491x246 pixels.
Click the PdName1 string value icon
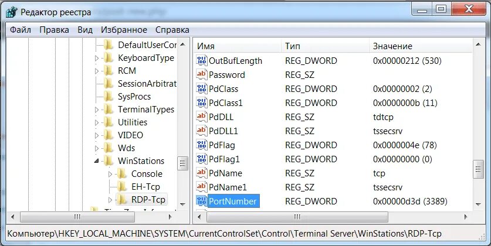[202, 187]
